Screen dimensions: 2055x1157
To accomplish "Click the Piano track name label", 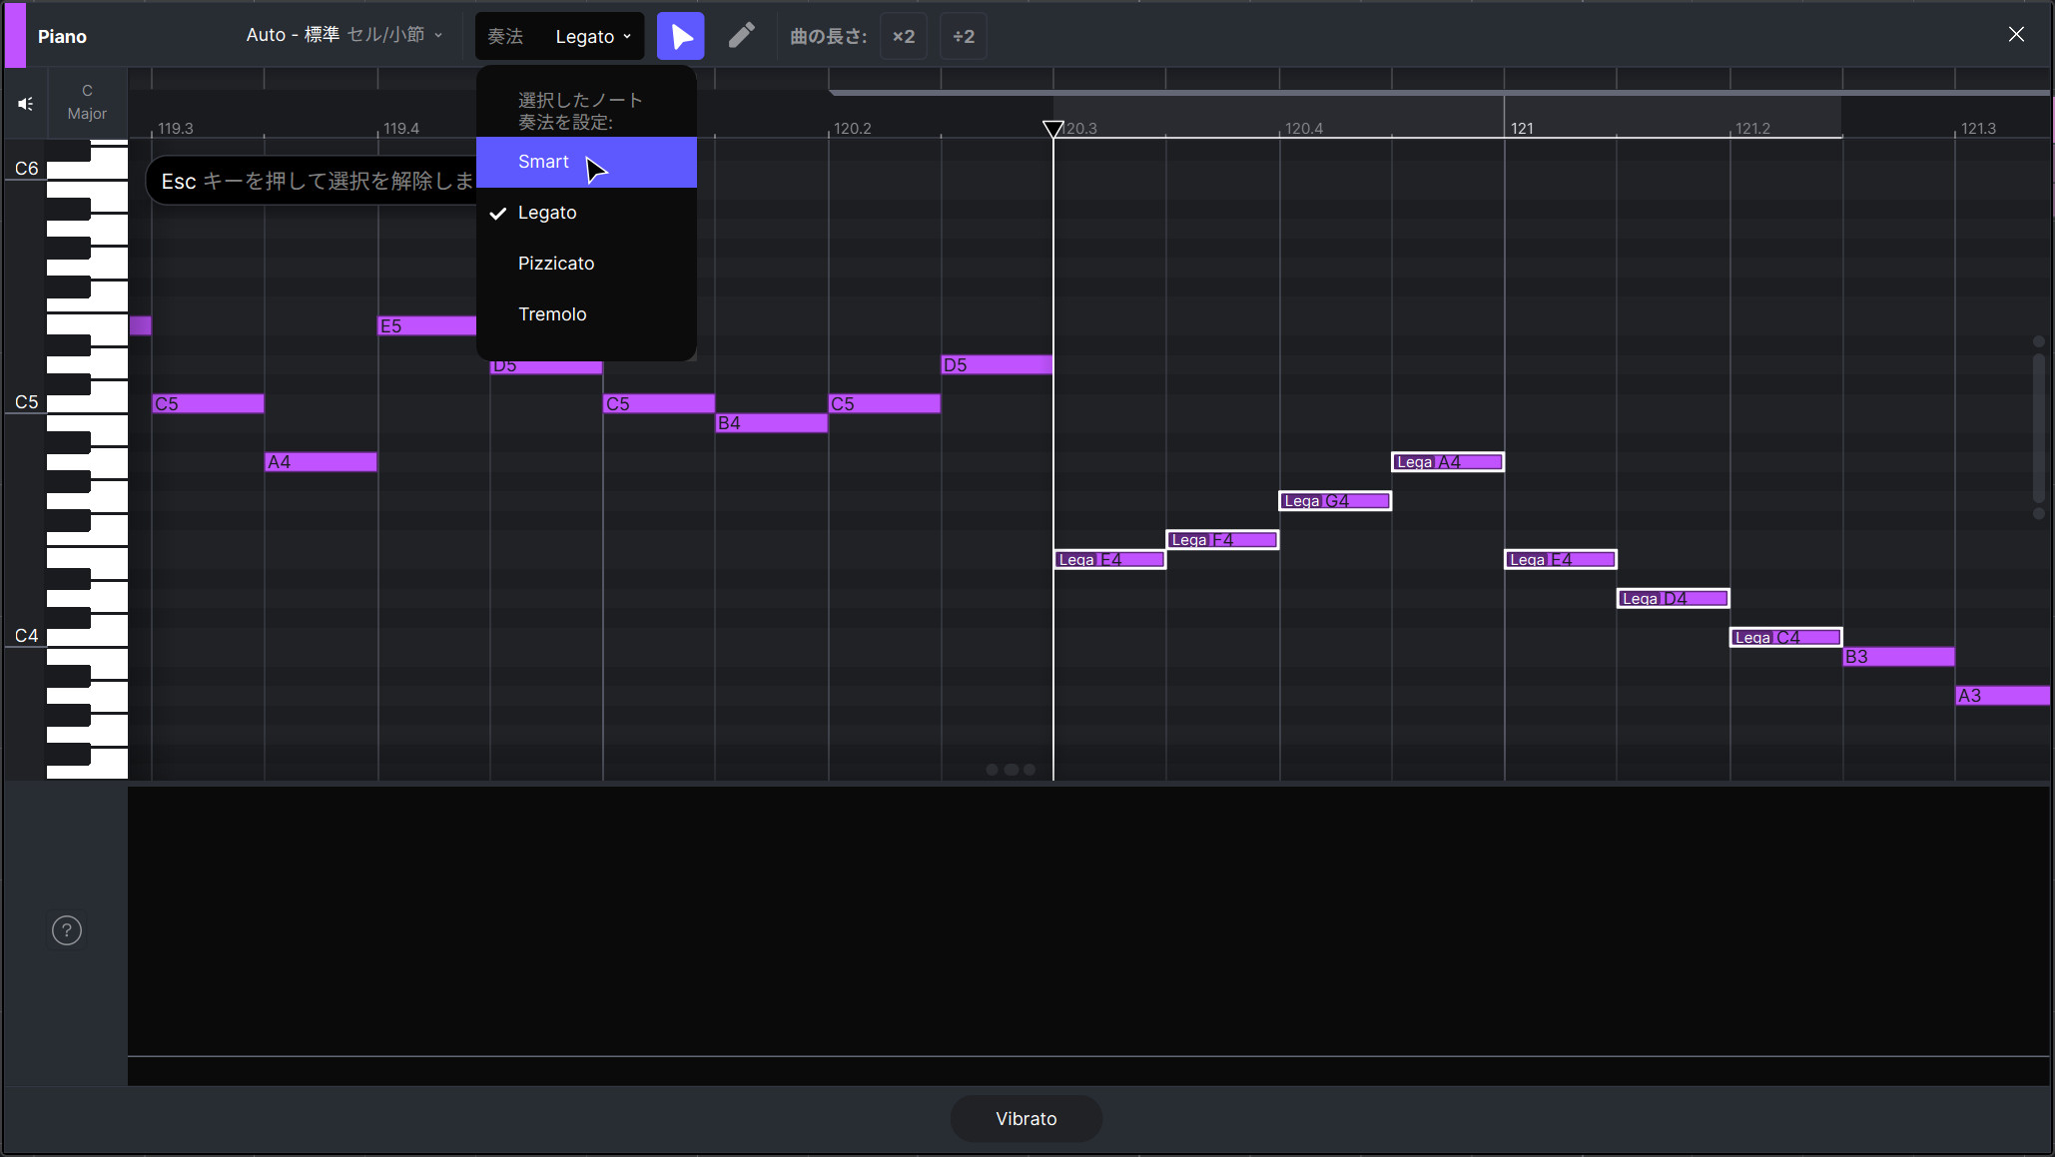I will pyautogui.click(x=62, y=37).
